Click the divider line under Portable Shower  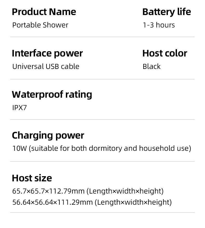[x=102, y=37]
